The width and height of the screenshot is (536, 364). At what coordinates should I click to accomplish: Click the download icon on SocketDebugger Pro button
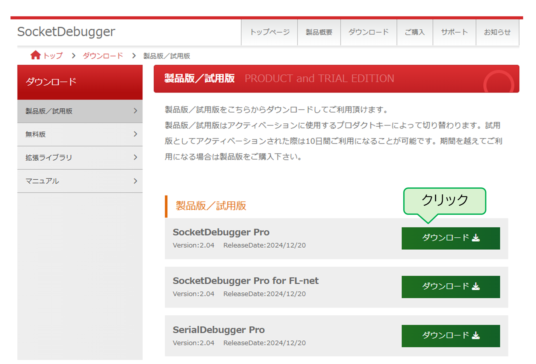(476, 238)
